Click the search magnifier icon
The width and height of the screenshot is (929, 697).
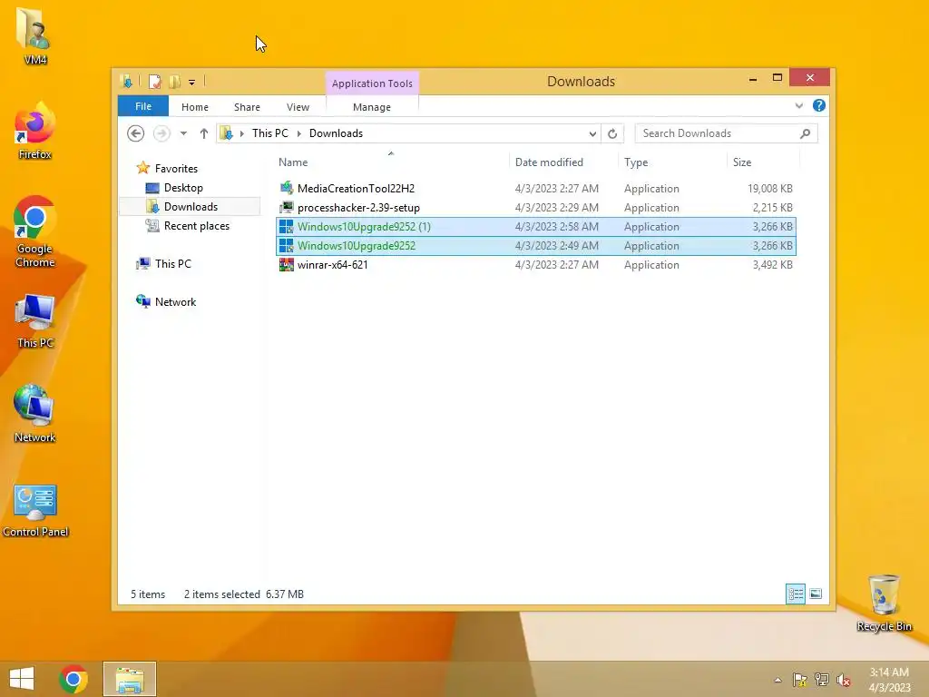tap(806, 133)
